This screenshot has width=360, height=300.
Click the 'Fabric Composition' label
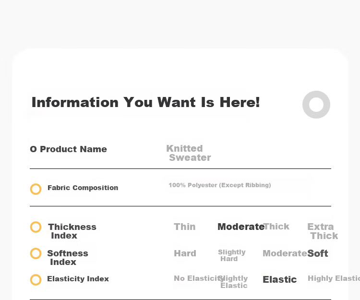[x=83, y=188]
